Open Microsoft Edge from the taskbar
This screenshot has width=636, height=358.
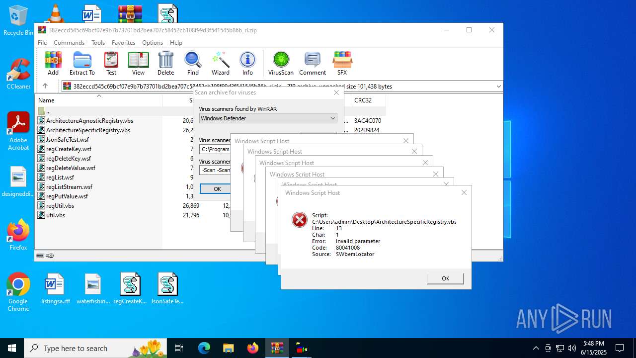click(x=204, y=348)
